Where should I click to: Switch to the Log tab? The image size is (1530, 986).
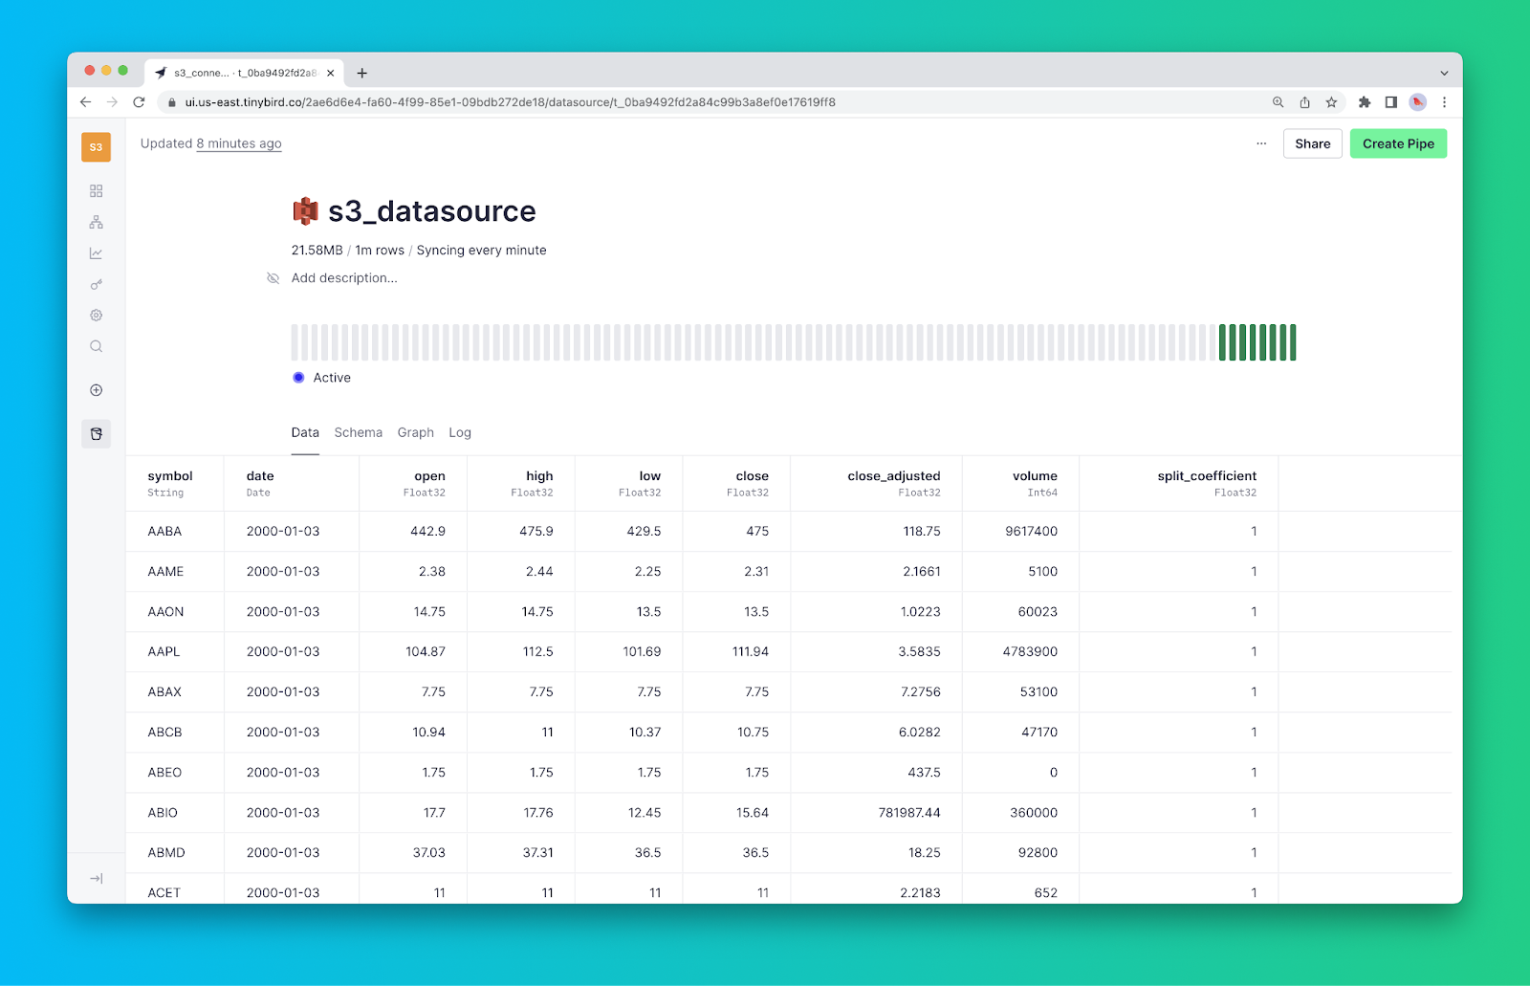[460, 432]
